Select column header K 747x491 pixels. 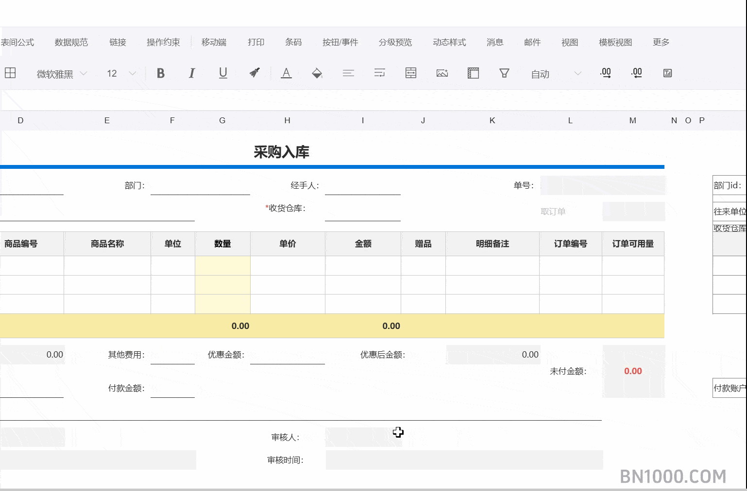[492, 120]
